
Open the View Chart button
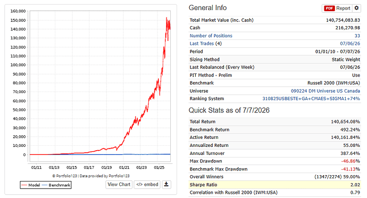tap(119, 184)
